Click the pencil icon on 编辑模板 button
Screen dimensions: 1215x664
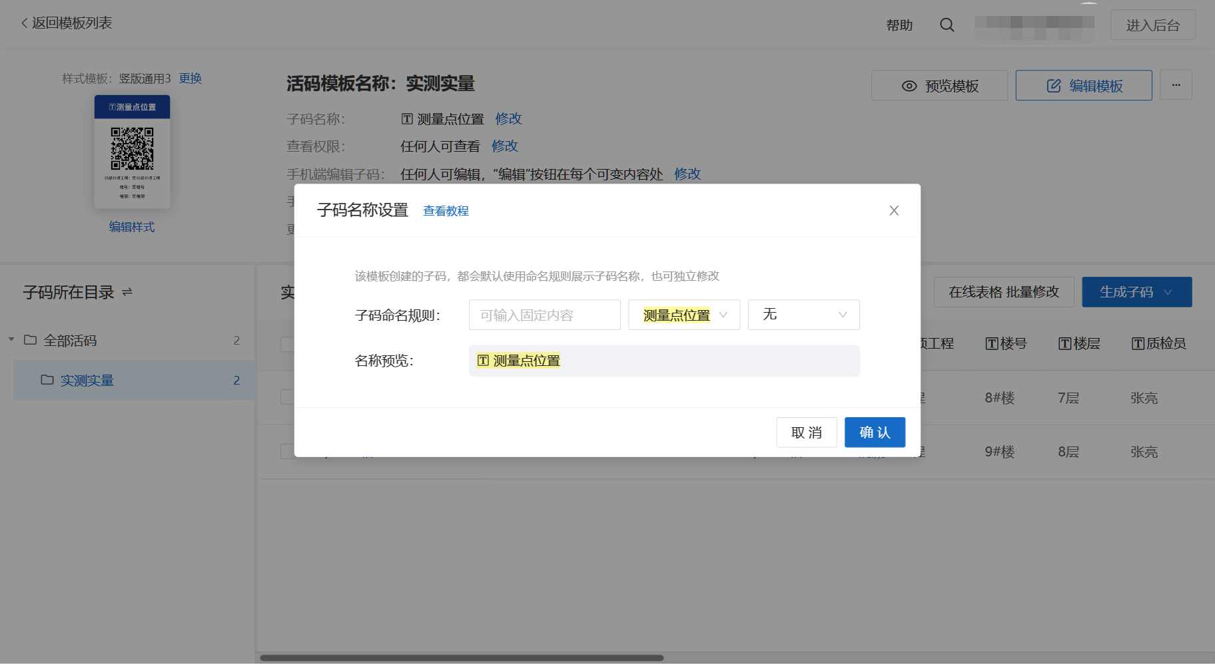click(1052, 85)
